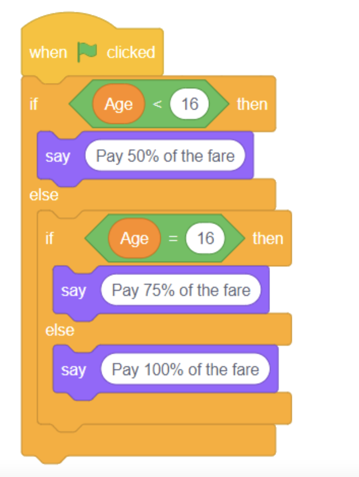Click the Age variable in the less-than condition

[118, 104]
